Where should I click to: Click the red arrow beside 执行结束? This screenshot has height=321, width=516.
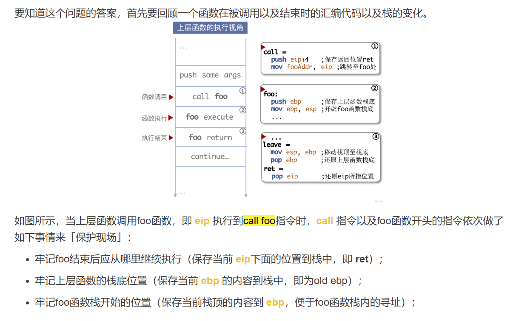[x=171, y=138]
